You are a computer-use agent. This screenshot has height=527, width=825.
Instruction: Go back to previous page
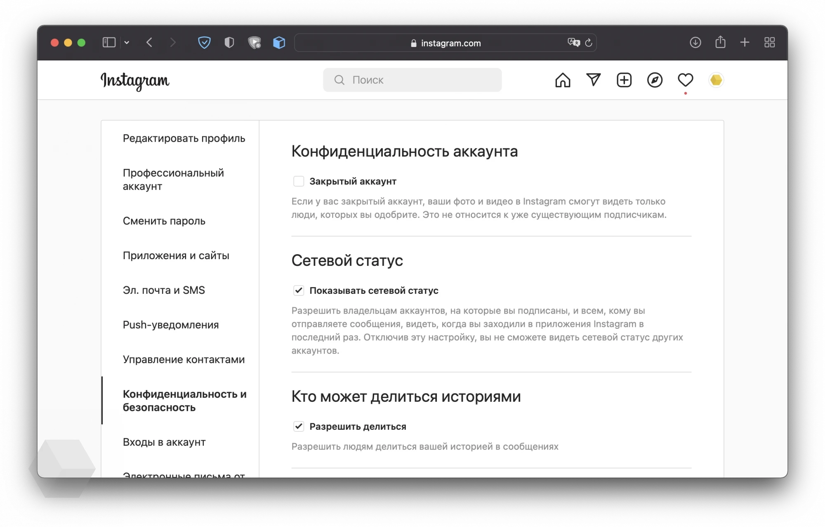pyautogui.click(x=149, y=42)
